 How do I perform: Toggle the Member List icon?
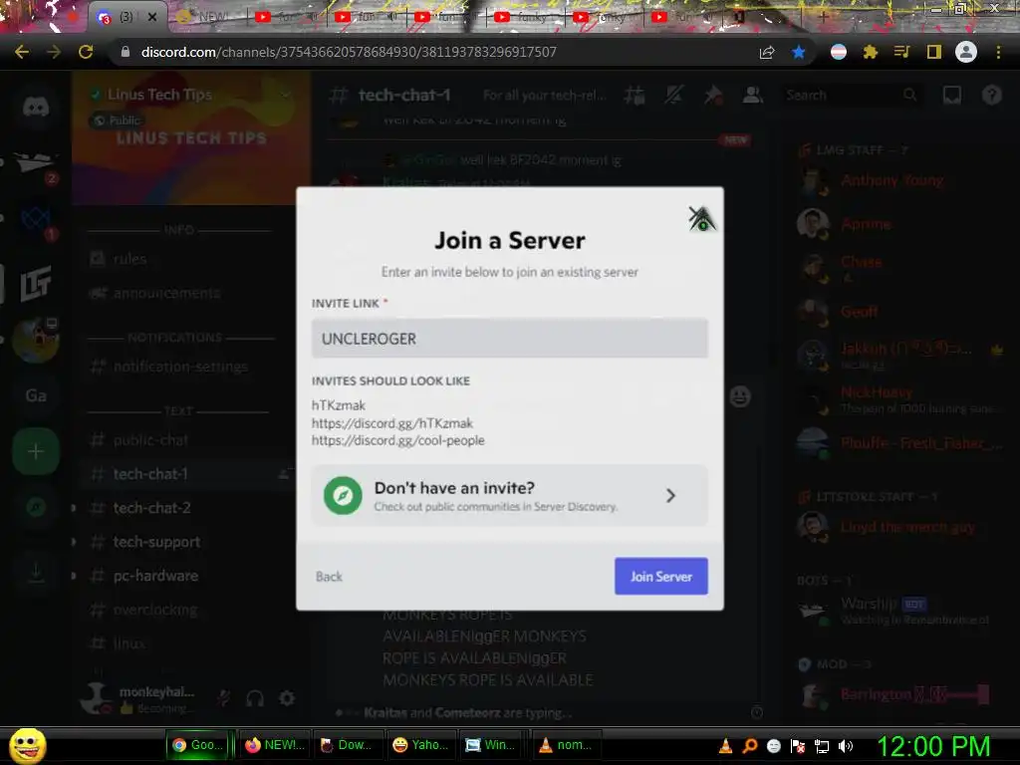point(753,96)
